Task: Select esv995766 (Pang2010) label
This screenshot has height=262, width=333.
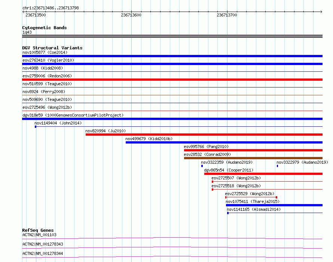Action: [x=206, y=147]
